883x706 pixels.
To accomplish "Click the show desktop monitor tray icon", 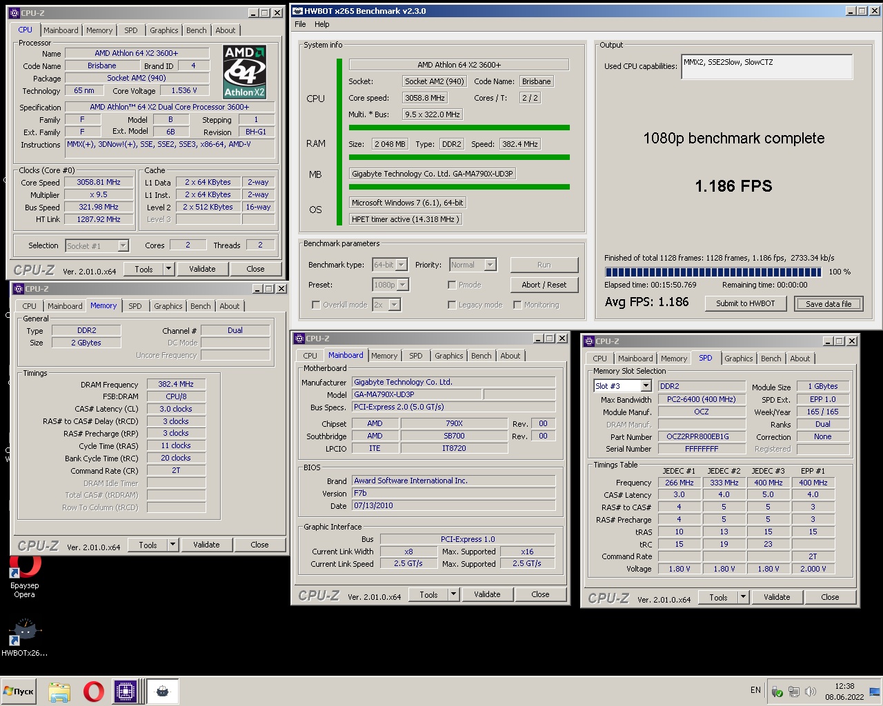I will pyautogui.click(x=875, y=692).
